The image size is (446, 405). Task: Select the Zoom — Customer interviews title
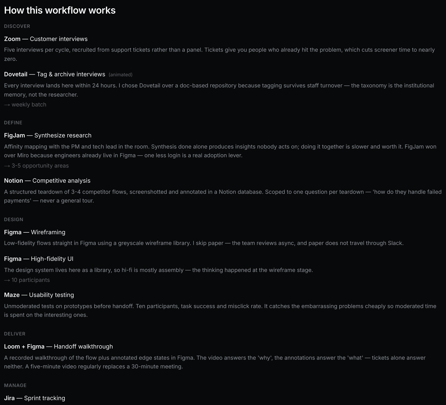tap(46, 39)
